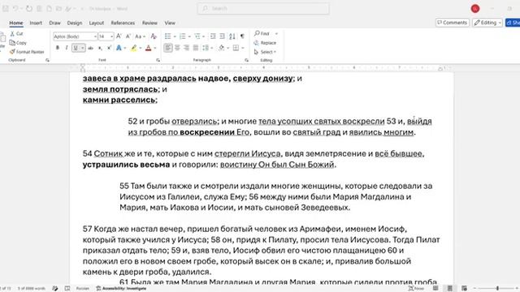Center the paragraph text

click(x=177, y=48)
